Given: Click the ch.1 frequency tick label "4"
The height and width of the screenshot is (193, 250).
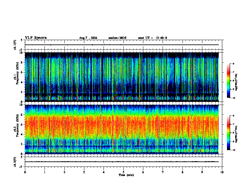Looking at the screenshot, I should click(22, 82).
